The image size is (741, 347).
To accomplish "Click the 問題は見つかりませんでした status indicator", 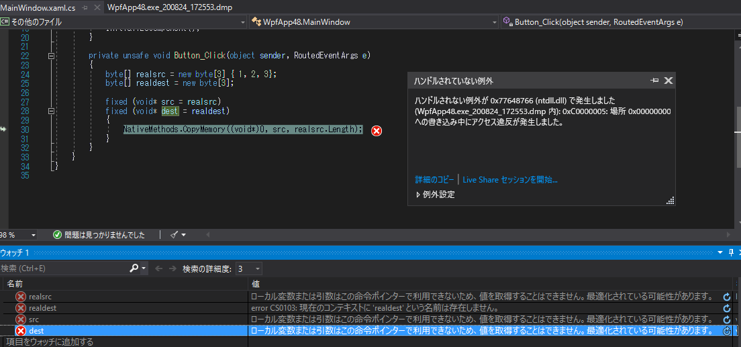I will click(x=99, y=234).
